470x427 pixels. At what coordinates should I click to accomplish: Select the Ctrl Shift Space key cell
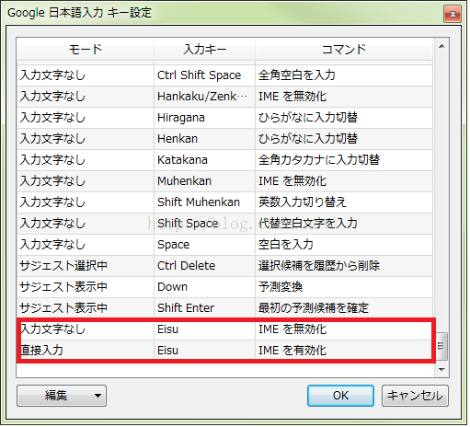click(x=205, y=75)
